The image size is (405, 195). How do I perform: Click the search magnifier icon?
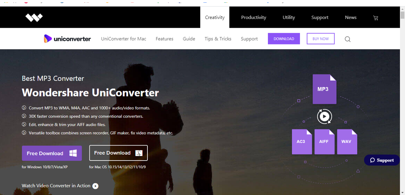[348, 39]
